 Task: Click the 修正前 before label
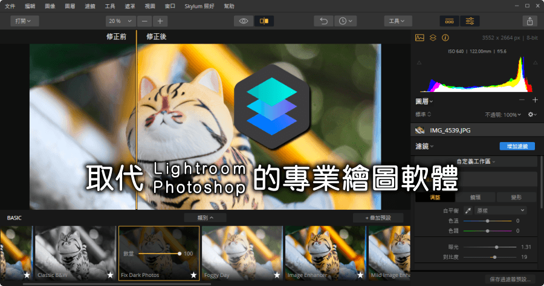116,36
